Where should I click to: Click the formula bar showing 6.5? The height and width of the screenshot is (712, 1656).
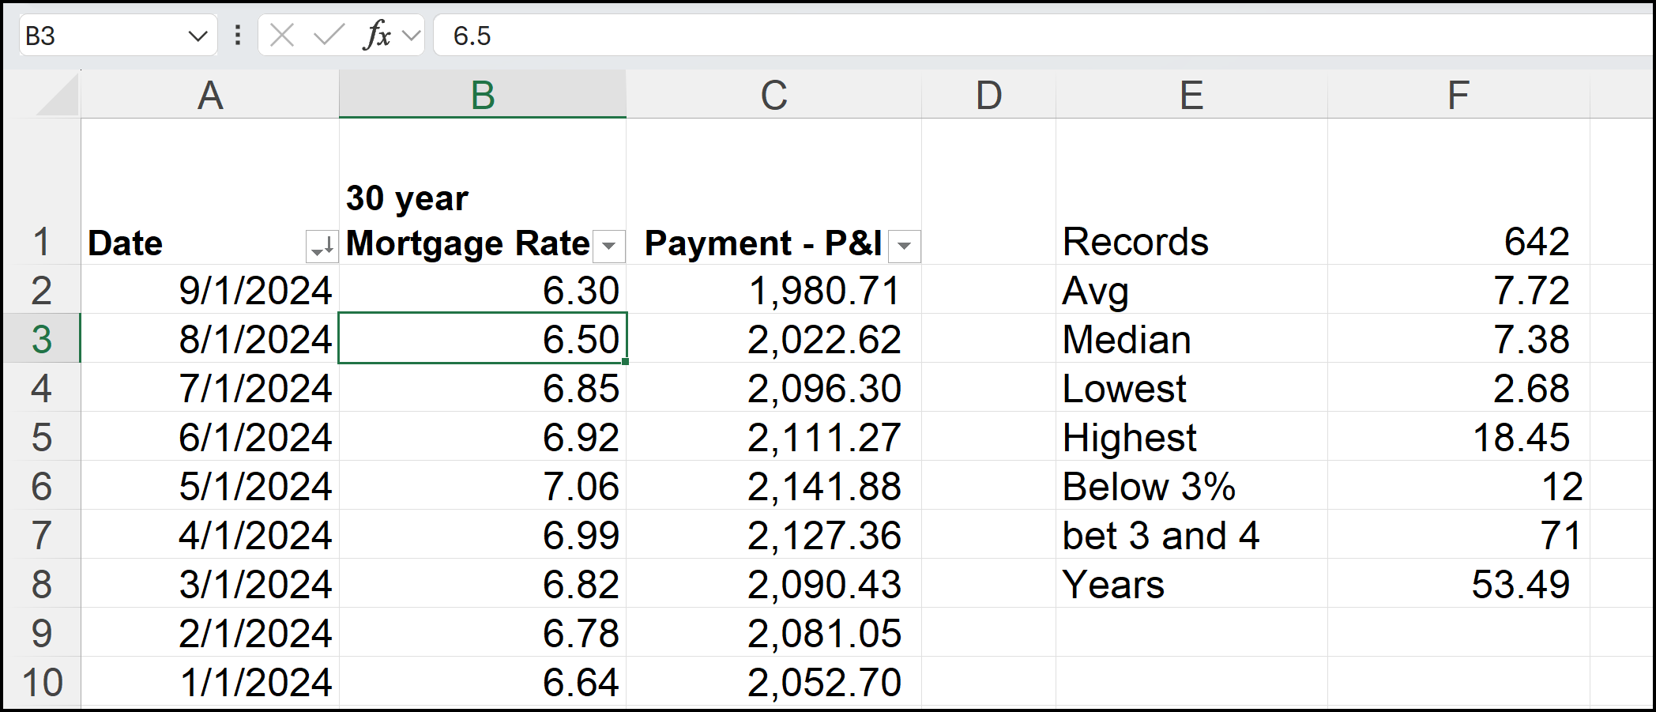pos(553,34)
